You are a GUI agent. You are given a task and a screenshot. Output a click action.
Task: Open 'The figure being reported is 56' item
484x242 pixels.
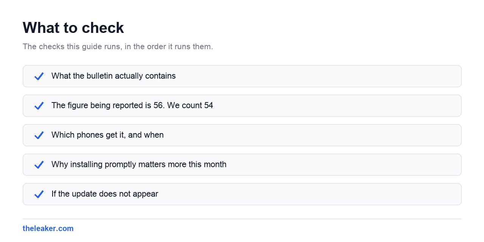pos(132,105)
